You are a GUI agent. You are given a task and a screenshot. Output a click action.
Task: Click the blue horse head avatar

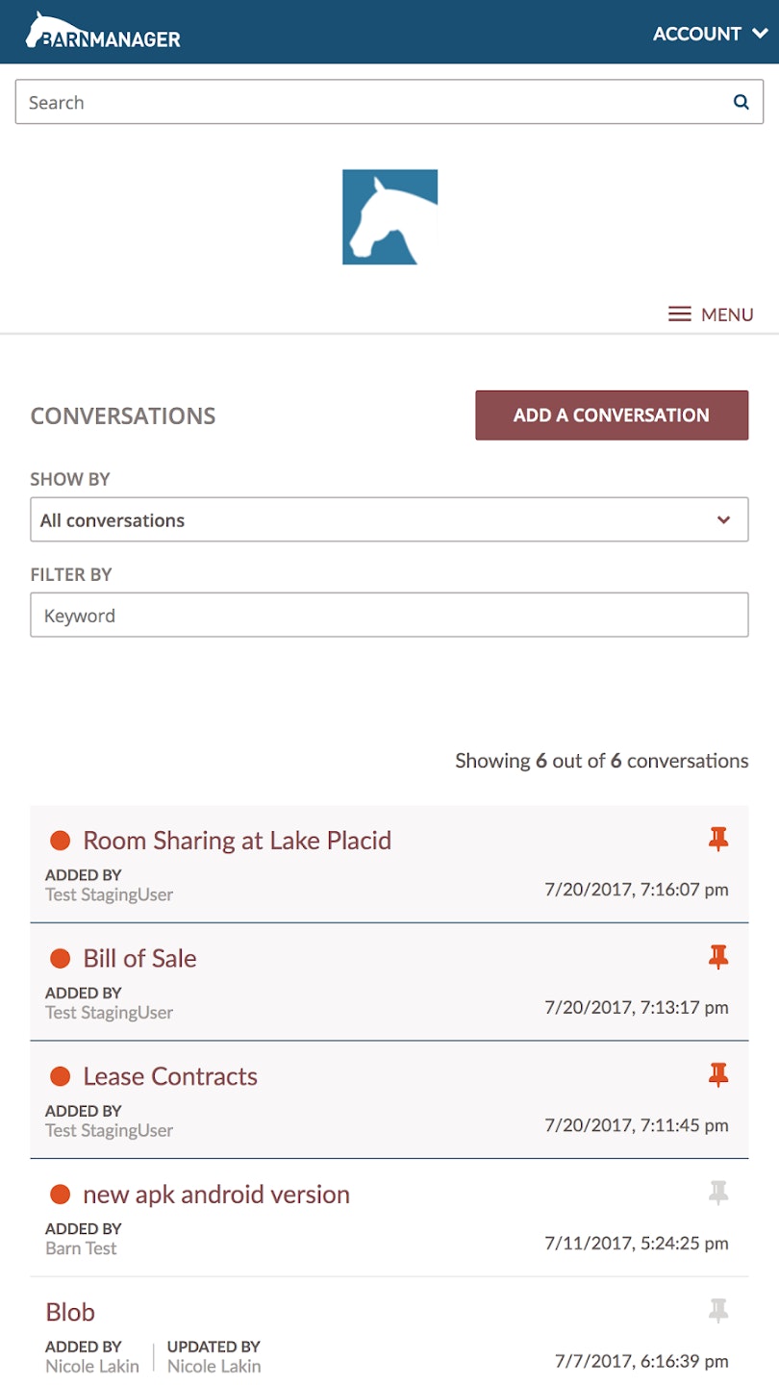[x=389, y=217]
